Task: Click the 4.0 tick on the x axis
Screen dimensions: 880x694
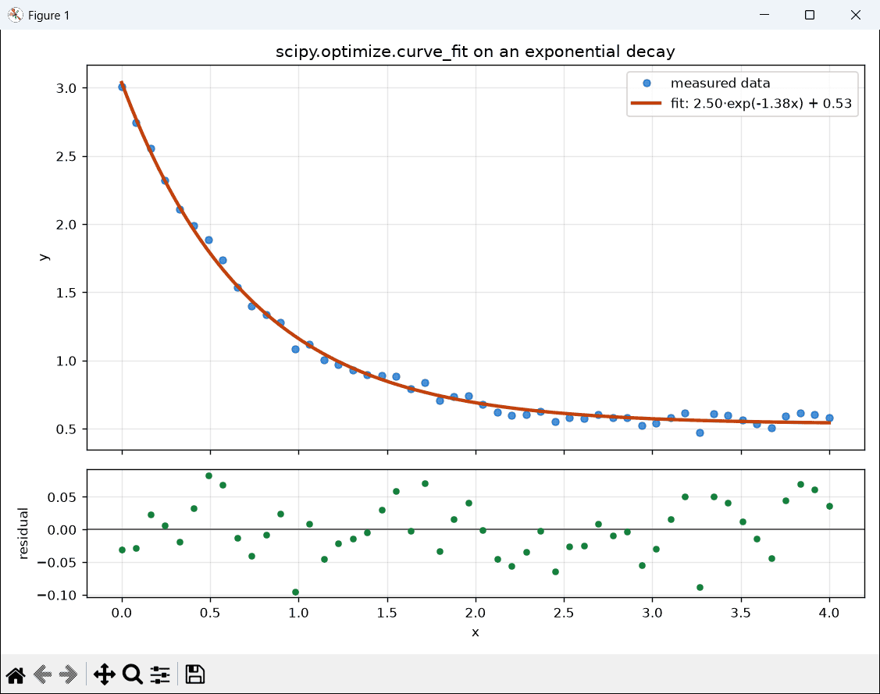Action: click(829, 613)
